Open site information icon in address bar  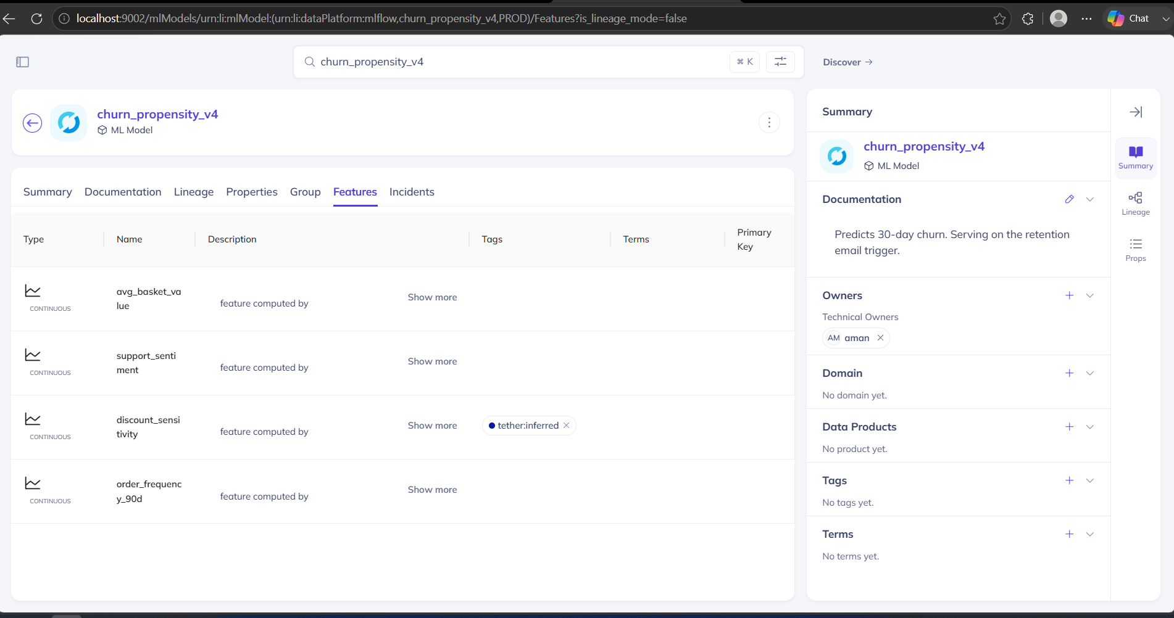click(x=64, y=19)
